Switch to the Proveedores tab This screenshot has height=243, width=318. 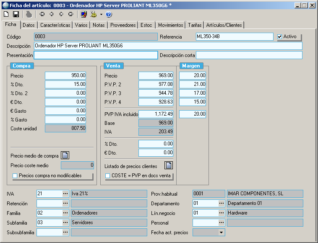123,25
